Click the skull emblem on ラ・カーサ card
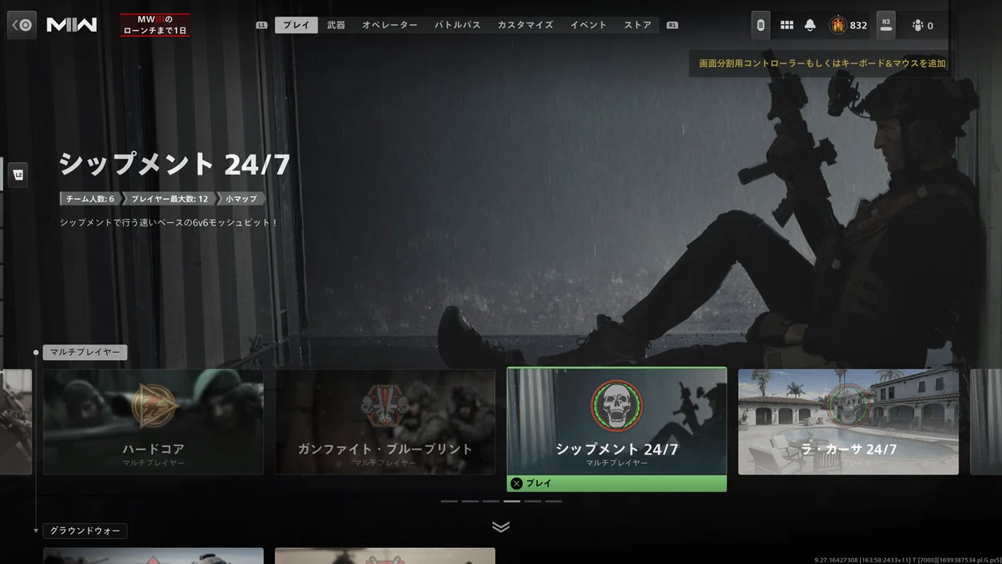 (848, 407)
